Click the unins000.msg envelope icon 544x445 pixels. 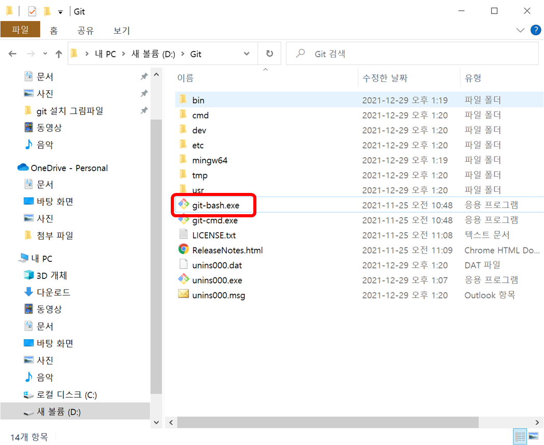tap(184, 294)
